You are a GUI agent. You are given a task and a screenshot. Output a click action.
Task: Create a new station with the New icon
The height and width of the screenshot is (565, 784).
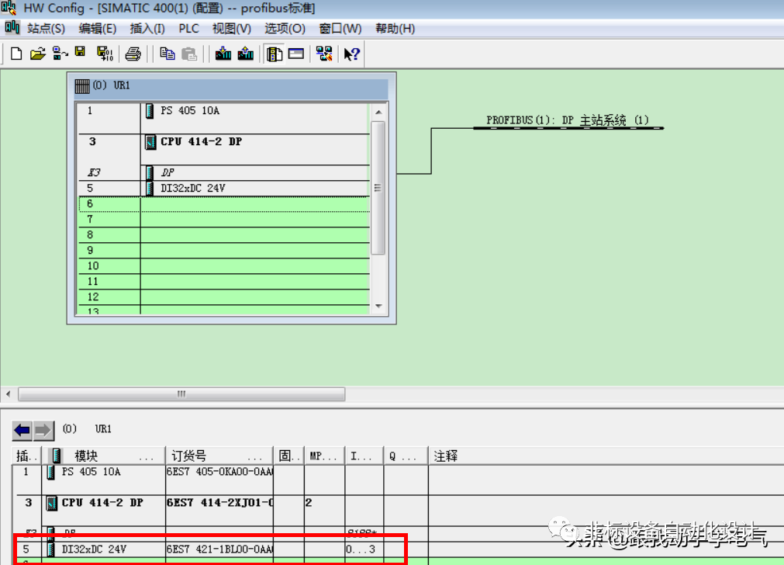16,54
